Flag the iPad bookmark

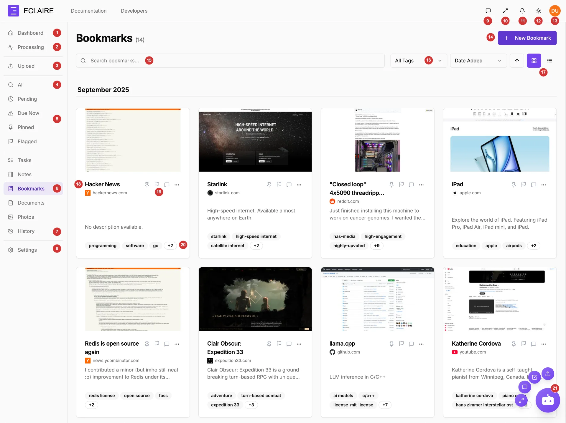point(524,184)
